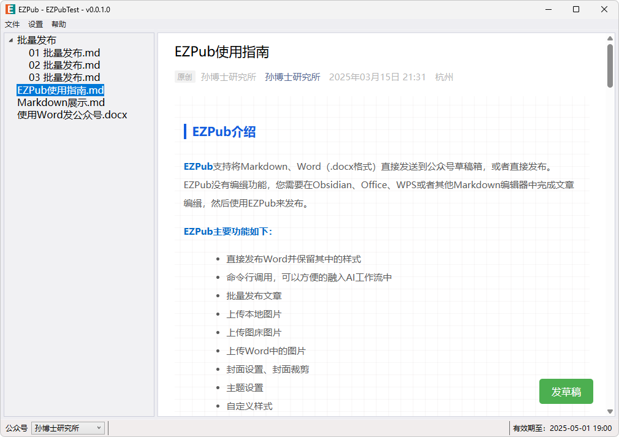The width and height of the screenshot is (619, 437).
Task: Click the bold EZPub主要功能如下 subheading
Action: [228, 231]
